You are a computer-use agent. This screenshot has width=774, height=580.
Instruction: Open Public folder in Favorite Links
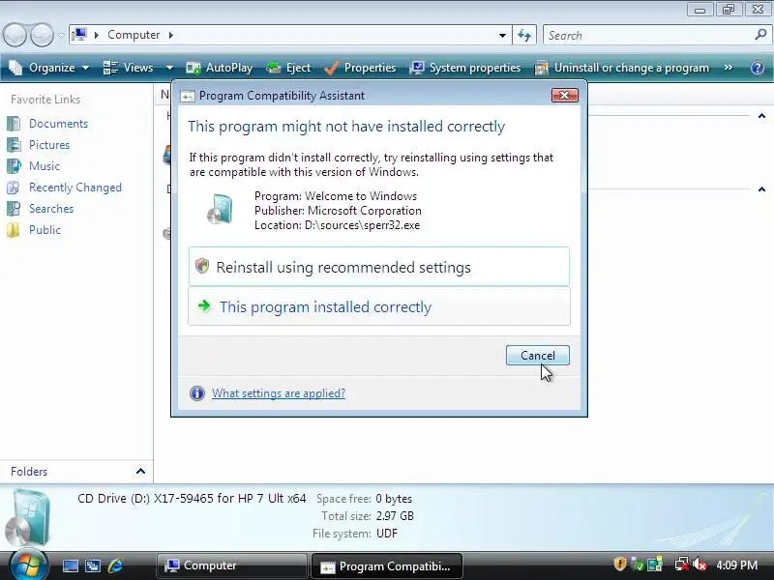(45, 230)
